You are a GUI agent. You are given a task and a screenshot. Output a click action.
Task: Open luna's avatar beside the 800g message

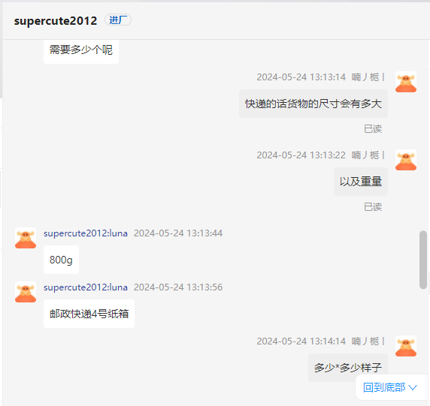26,238
